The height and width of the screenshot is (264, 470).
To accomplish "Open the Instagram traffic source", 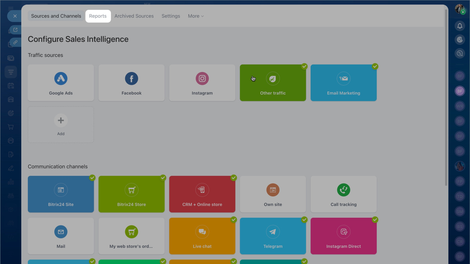I will pos(202,83).
